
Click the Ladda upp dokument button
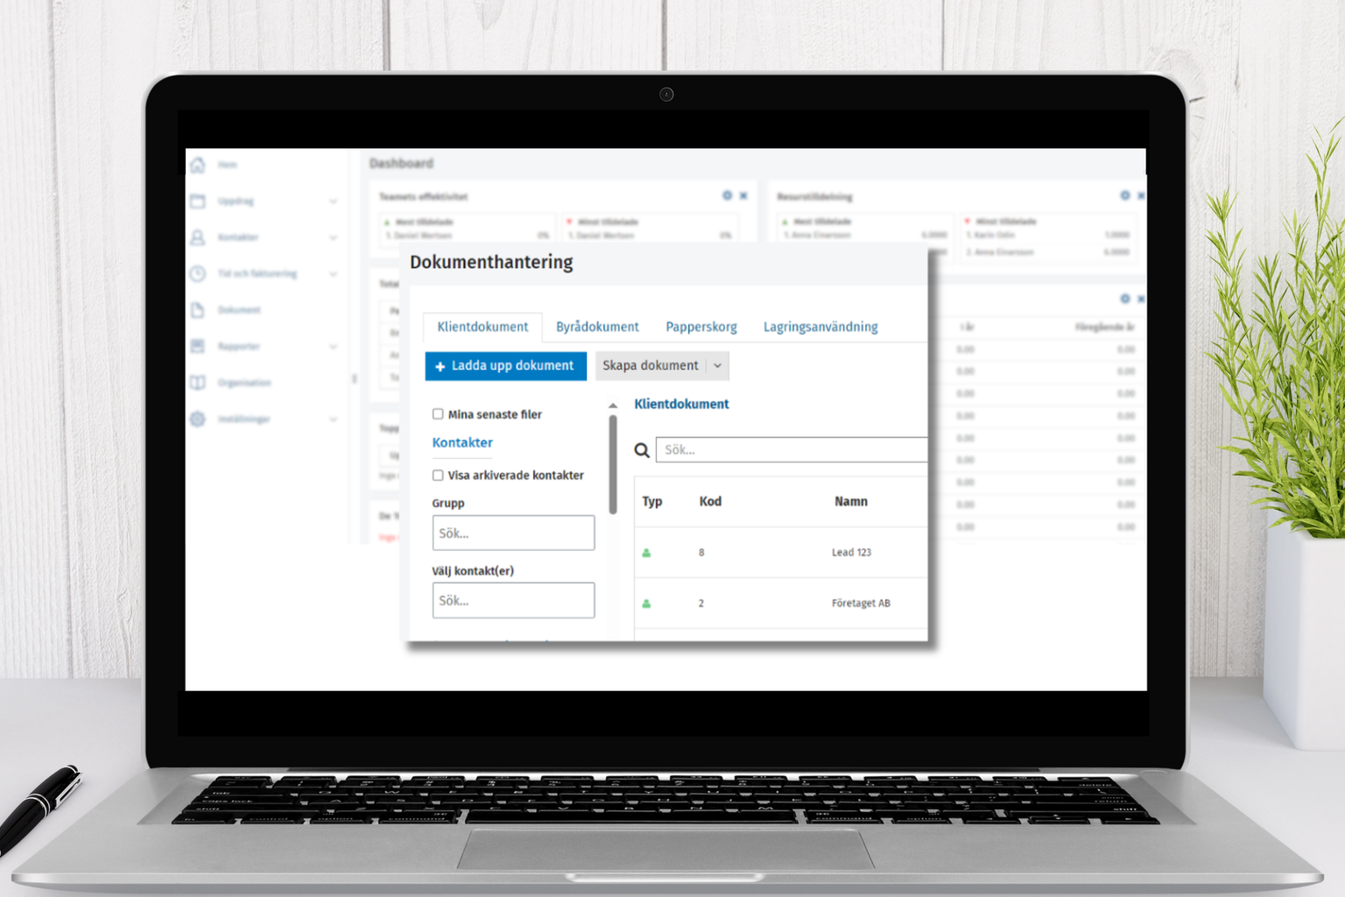tap(505, 366)
